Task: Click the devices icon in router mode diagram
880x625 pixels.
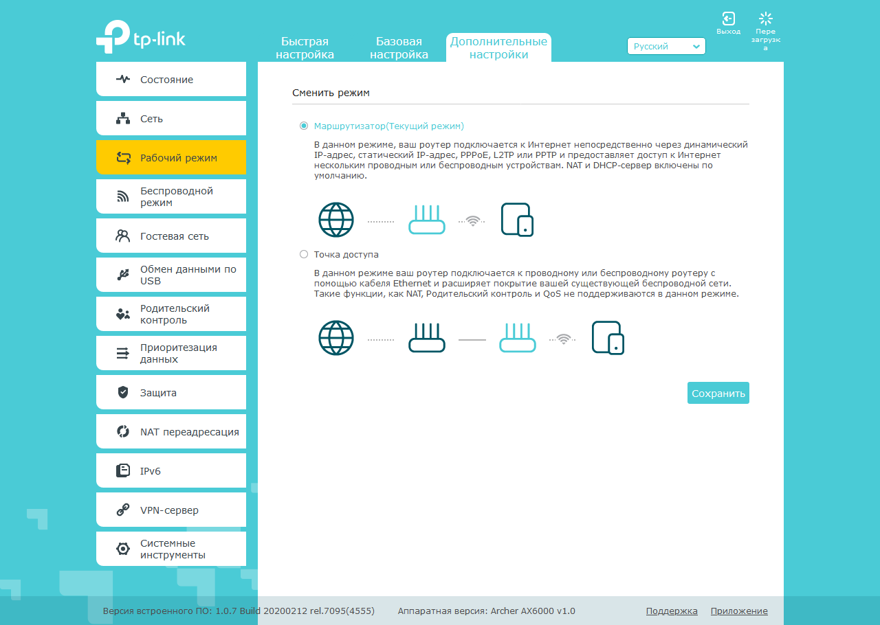Action: click(517, 220)
